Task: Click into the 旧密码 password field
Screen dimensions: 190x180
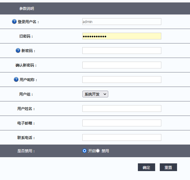Action: tap(122, 36)
